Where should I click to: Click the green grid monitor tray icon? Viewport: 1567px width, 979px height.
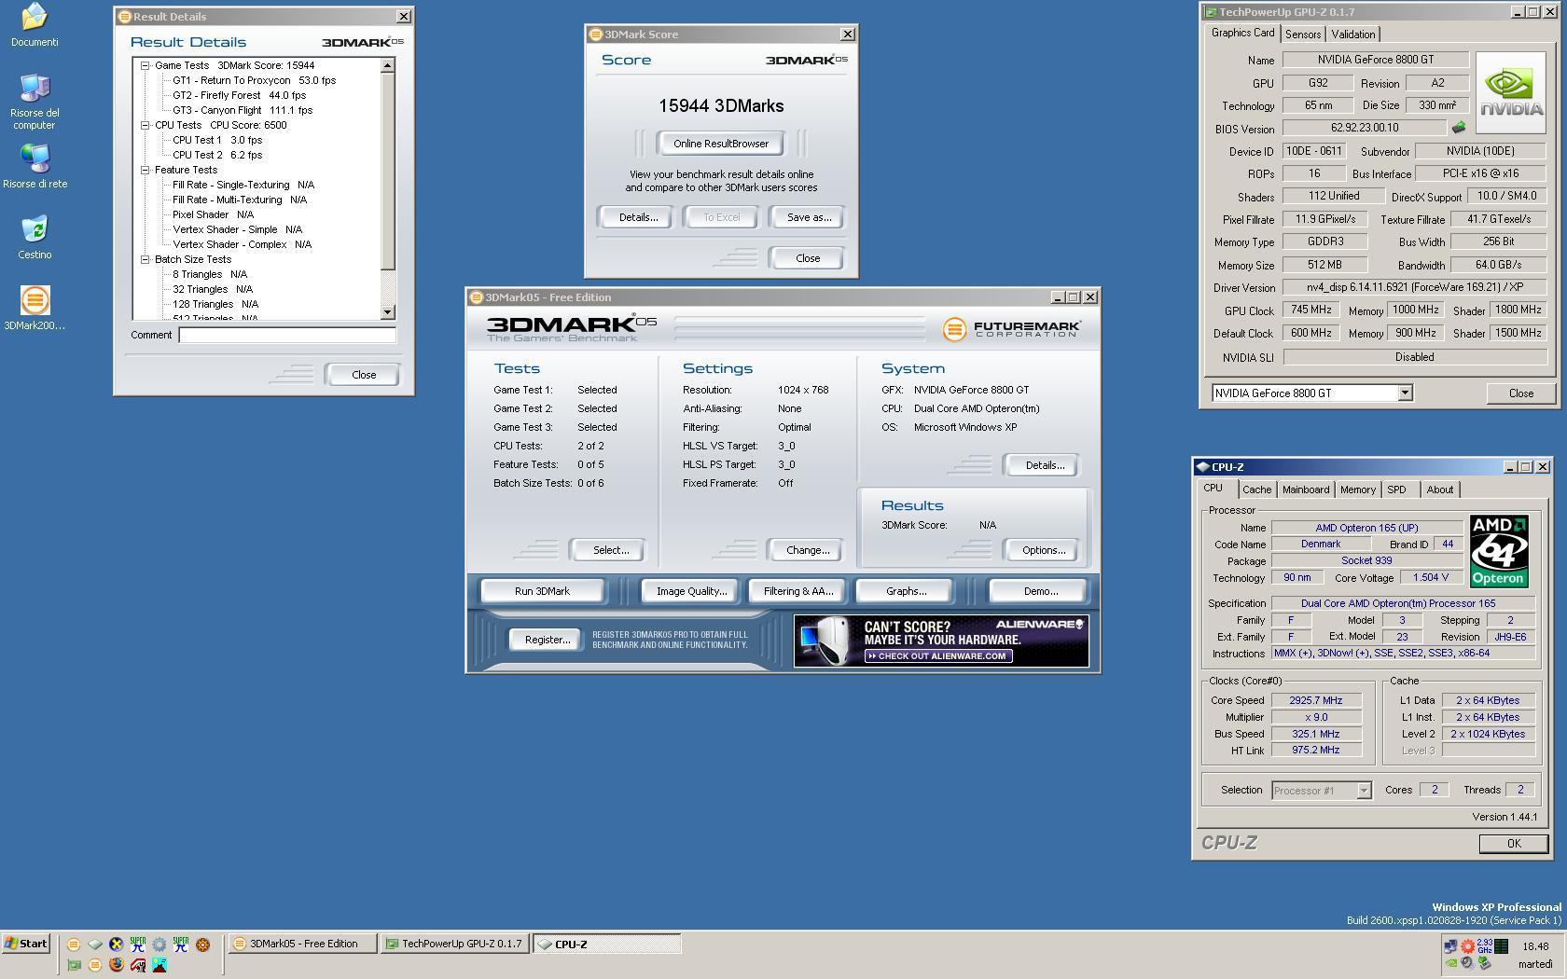(x=1501, y=946)
